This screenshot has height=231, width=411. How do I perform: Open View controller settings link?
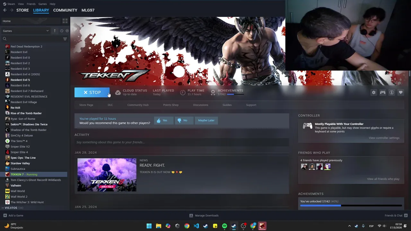[384, 138]
